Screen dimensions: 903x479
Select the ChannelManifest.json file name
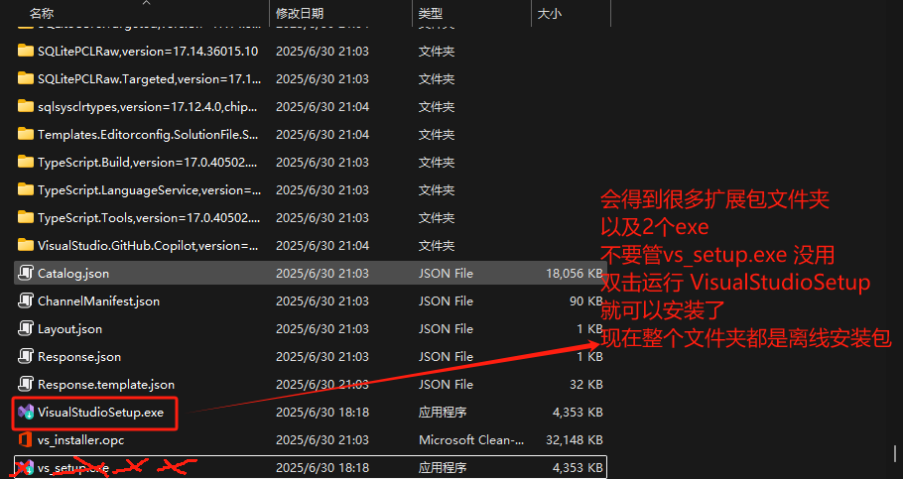[x=98, y=301]
